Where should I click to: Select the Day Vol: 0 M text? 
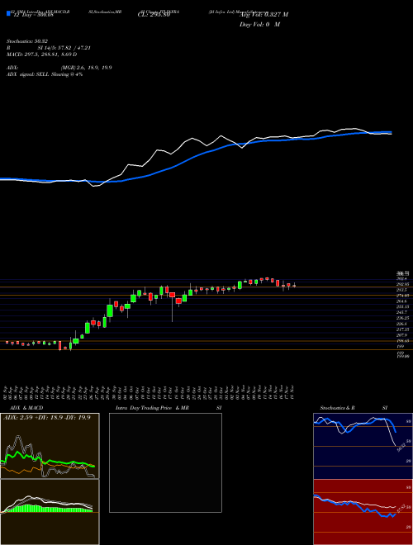tap(259, 24)
